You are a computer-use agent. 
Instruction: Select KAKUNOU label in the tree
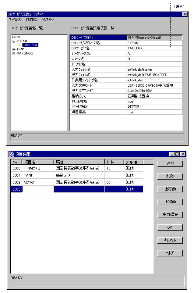click(25, 53)
